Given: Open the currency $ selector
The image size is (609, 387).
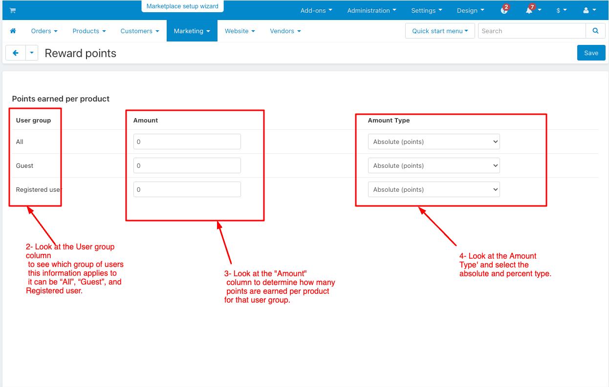Looking at the screenshot, I should [561, 10].
